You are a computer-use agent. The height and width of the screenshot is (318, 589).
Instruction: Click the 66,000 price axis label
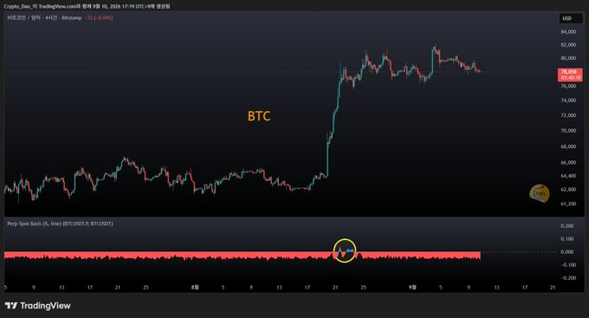click(568, 162)
